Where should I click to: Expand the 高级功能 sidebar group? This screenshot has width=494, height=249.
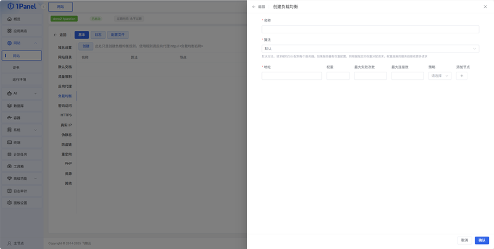pos(35,179)
